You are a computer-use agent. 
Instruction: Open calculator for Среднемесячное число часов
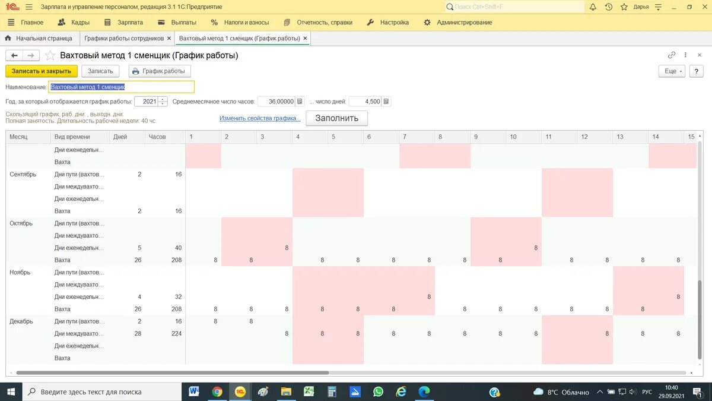(300, 102)
